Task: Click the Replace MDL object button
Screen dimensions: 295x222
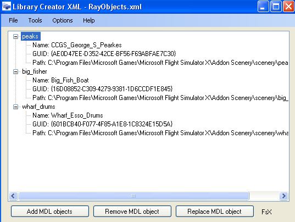Action: click(x=215, y=212)
